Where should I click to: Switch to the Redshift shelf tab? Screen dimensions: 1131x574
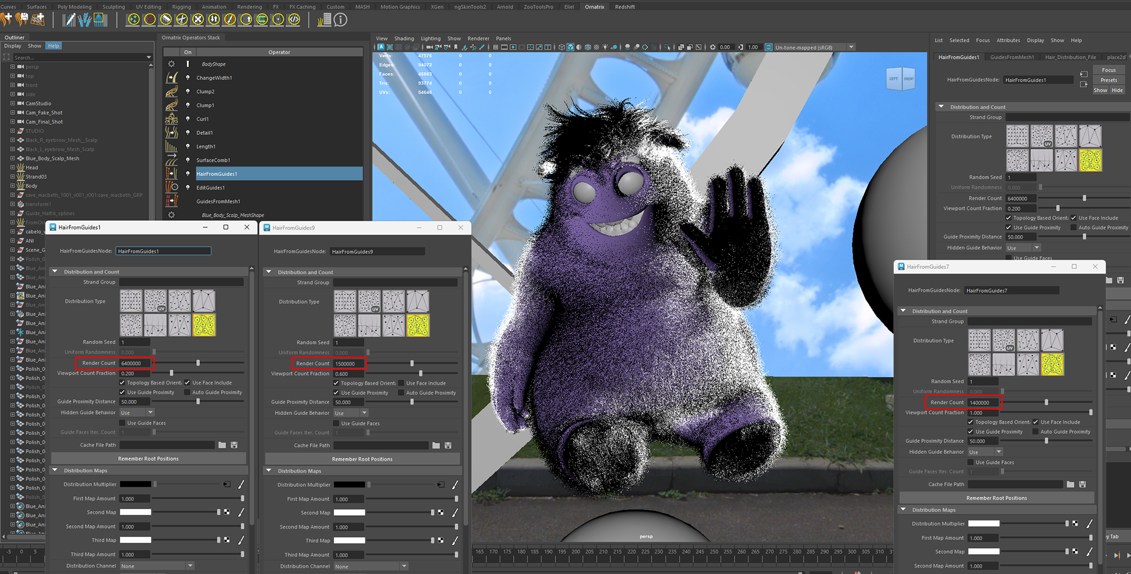pos(625,7)
